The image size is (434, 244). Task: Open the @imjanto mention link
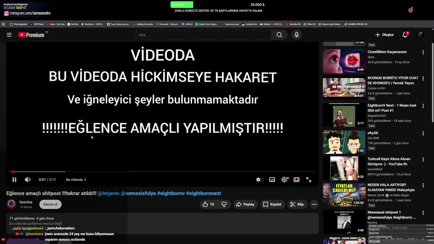point(108,193)
